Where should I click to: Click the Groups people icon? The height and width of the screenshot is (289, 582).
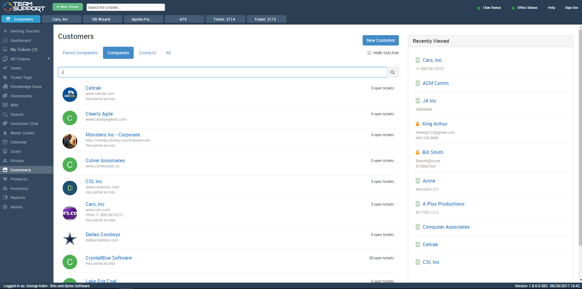pyautogui.click(x=5, y=160)
